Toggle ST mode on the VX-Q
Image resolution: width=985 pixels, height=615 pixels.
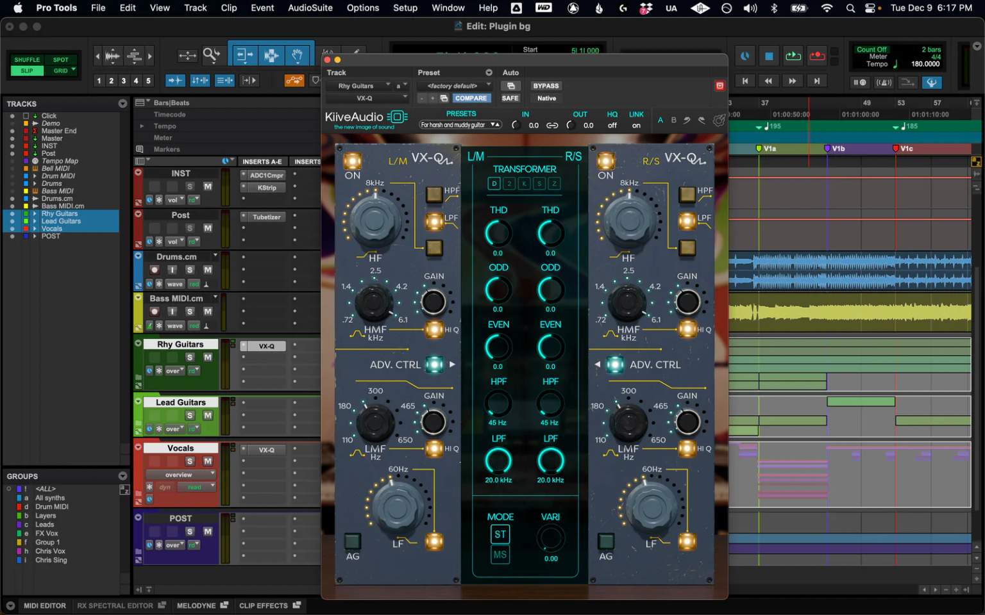pyautogui.click(x=500, y=534)
